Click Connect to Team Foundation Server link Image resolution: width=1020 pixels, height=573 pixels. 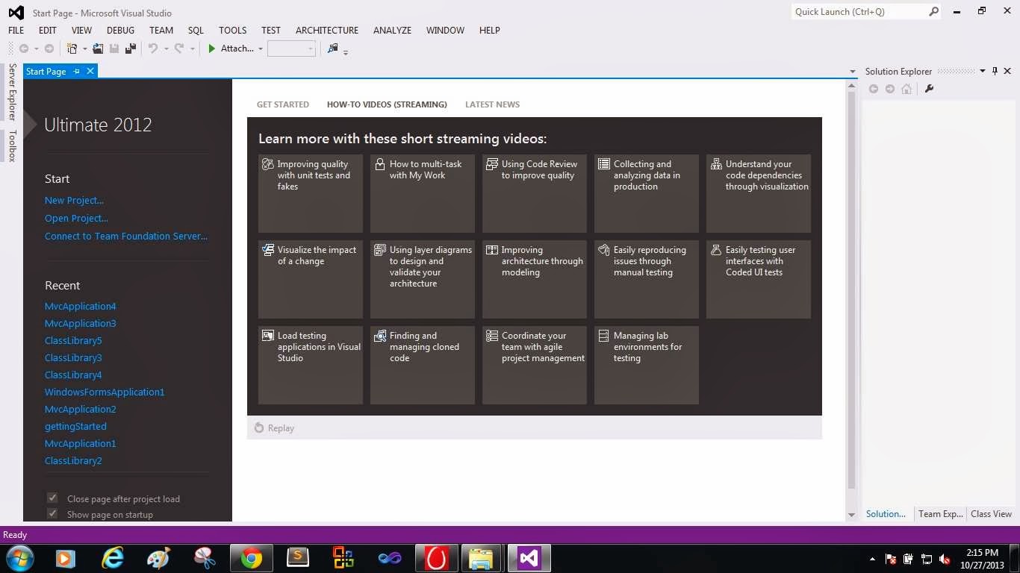point(125,236)
